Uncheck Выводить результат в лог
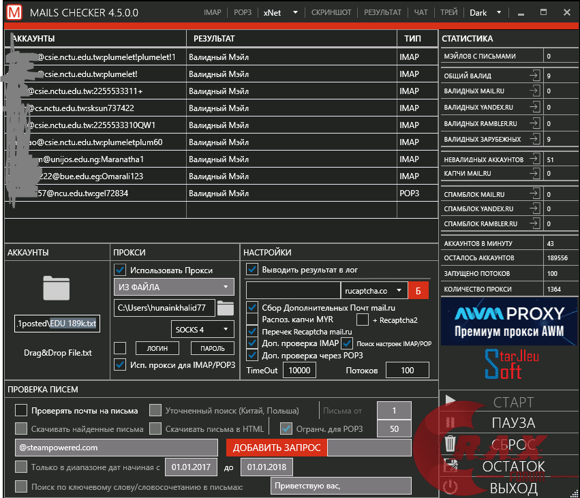The image size is (580, 498). pyautogui.click(x=252, y=269)
